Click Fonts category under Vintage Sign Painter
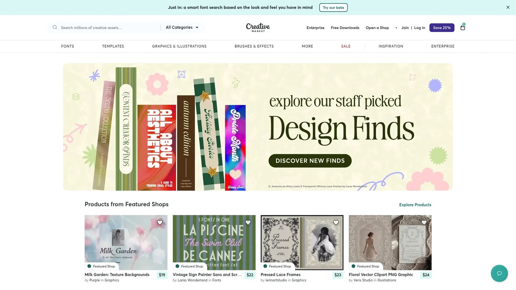This screenshot has width=516, height=290. pos(217,280)
